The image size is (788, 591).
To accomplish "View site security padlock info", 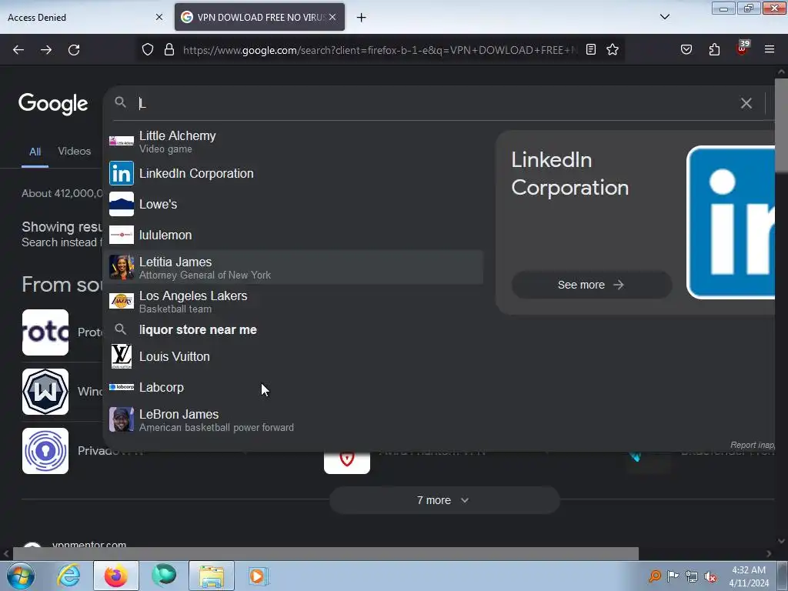I will (x=169, y=50).
